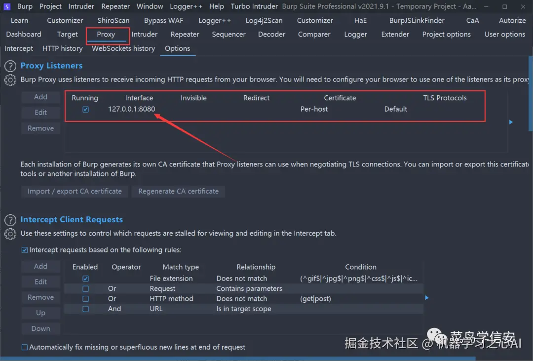Open the User options tab

pos(505,35)
